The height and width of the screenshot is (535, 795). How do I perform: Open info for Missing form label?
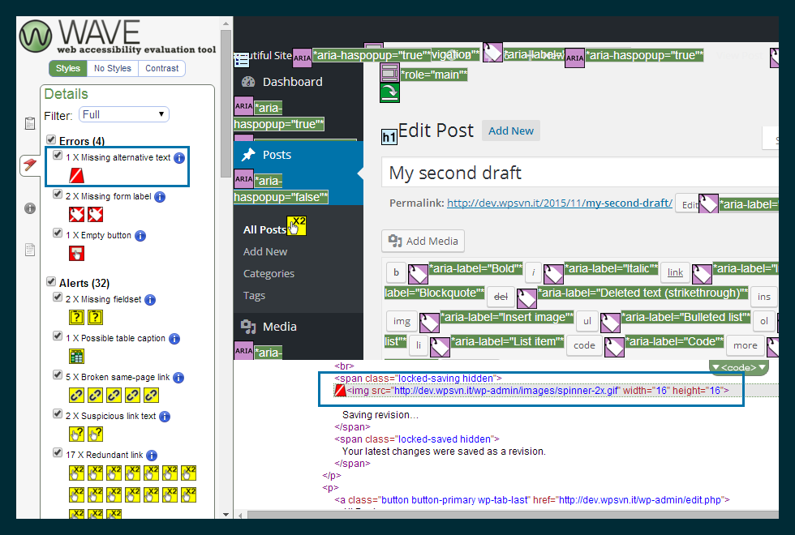point(160,197)
